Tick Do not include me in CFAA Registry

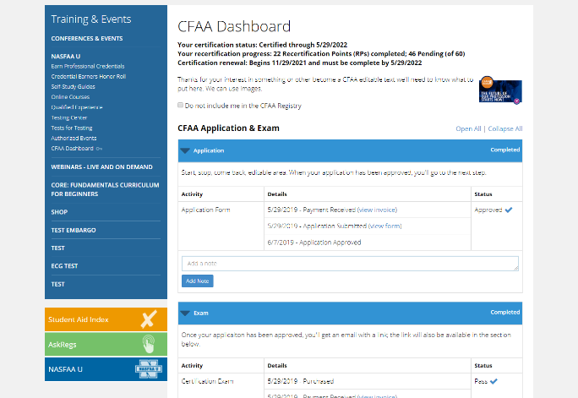(180, 106)
